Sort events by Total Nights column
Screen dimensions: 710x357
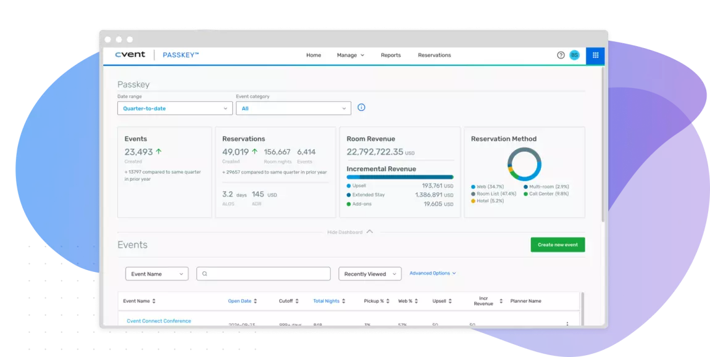click(328, 300)
